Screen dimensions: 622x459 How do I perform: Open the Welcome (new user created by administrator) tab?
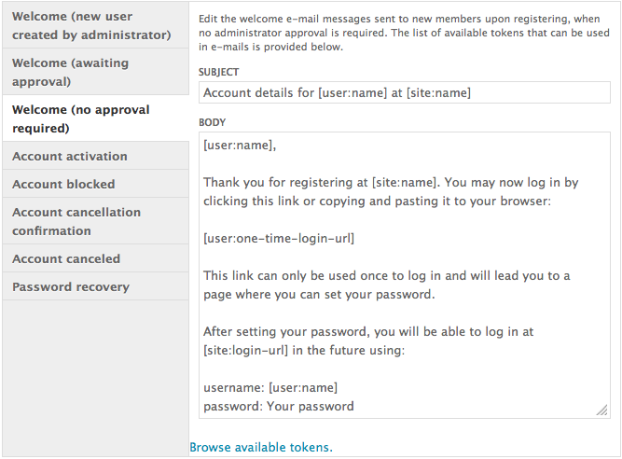tap(91, 25)
